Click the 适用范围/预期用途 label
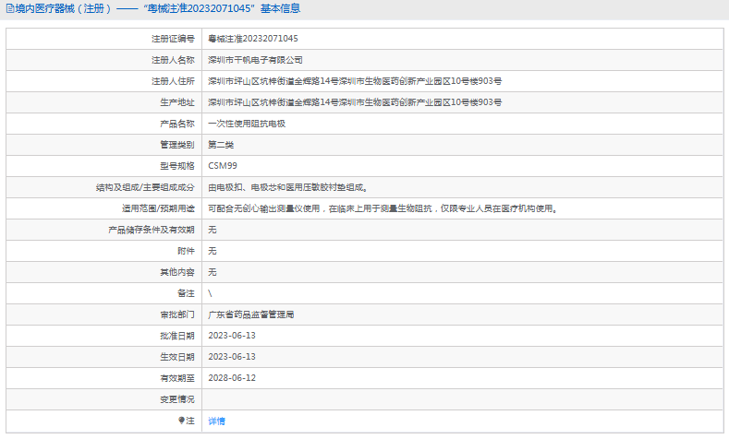 tap(158, 208)
